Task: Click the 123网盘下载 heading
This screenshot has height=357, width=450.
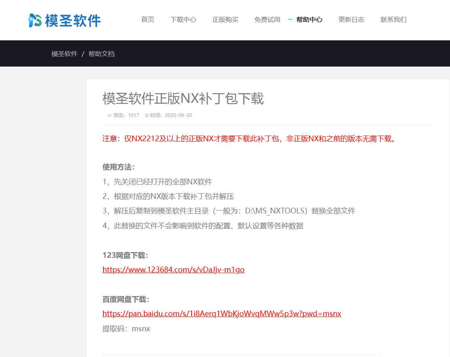Action: tap(125, 255)
